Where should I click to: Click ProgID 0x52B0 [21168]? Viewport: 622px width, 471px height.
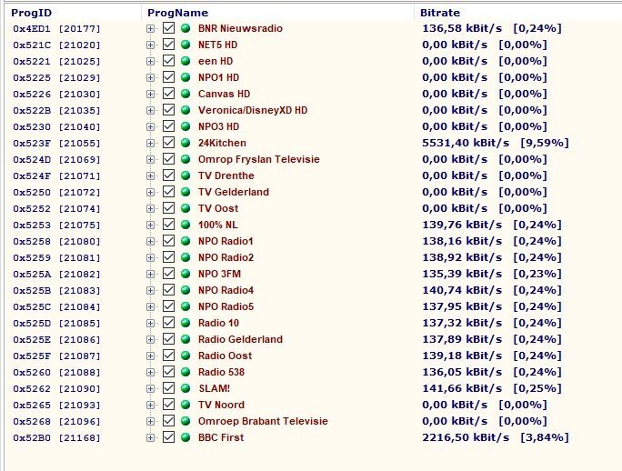[x=56, y=438]
